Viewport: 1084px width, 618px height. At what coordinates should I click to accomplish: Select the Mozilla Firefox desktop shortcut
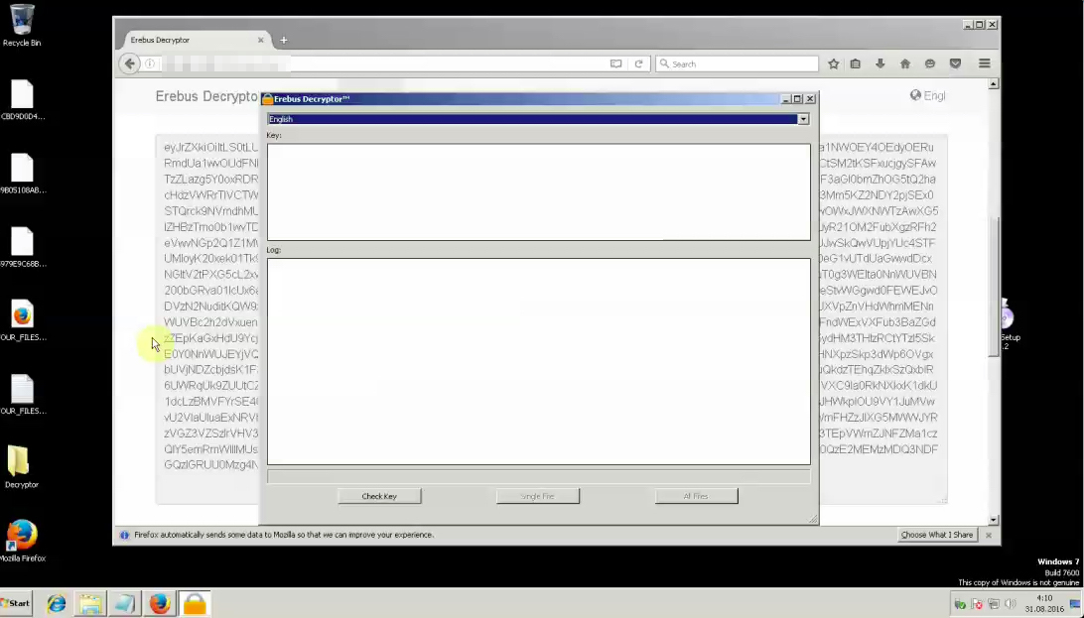pyautogui.click(x=22, y=541)
